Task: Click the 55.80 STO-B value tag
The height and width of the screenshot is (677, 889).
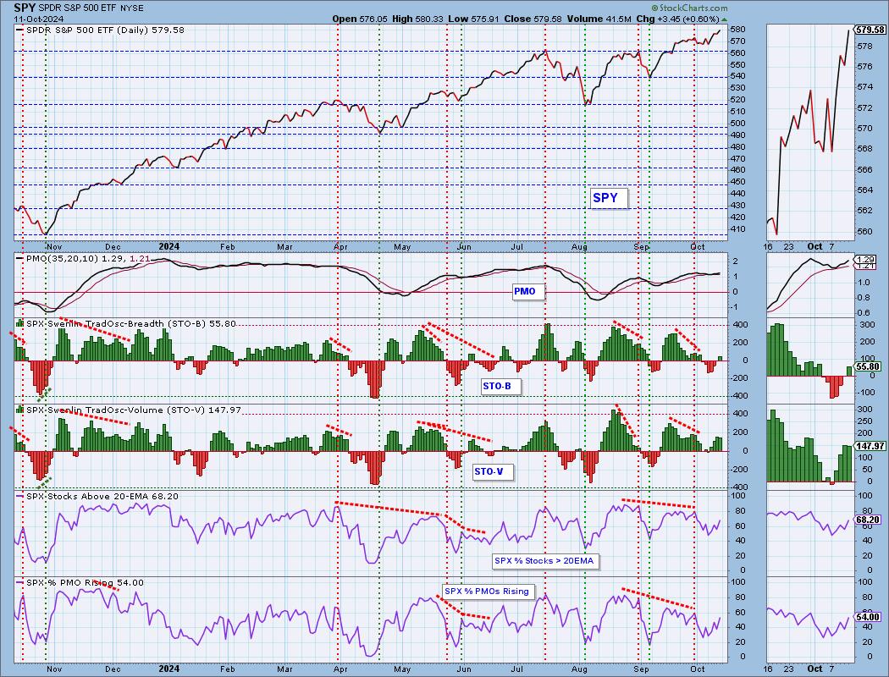Action: pos(868,366)
